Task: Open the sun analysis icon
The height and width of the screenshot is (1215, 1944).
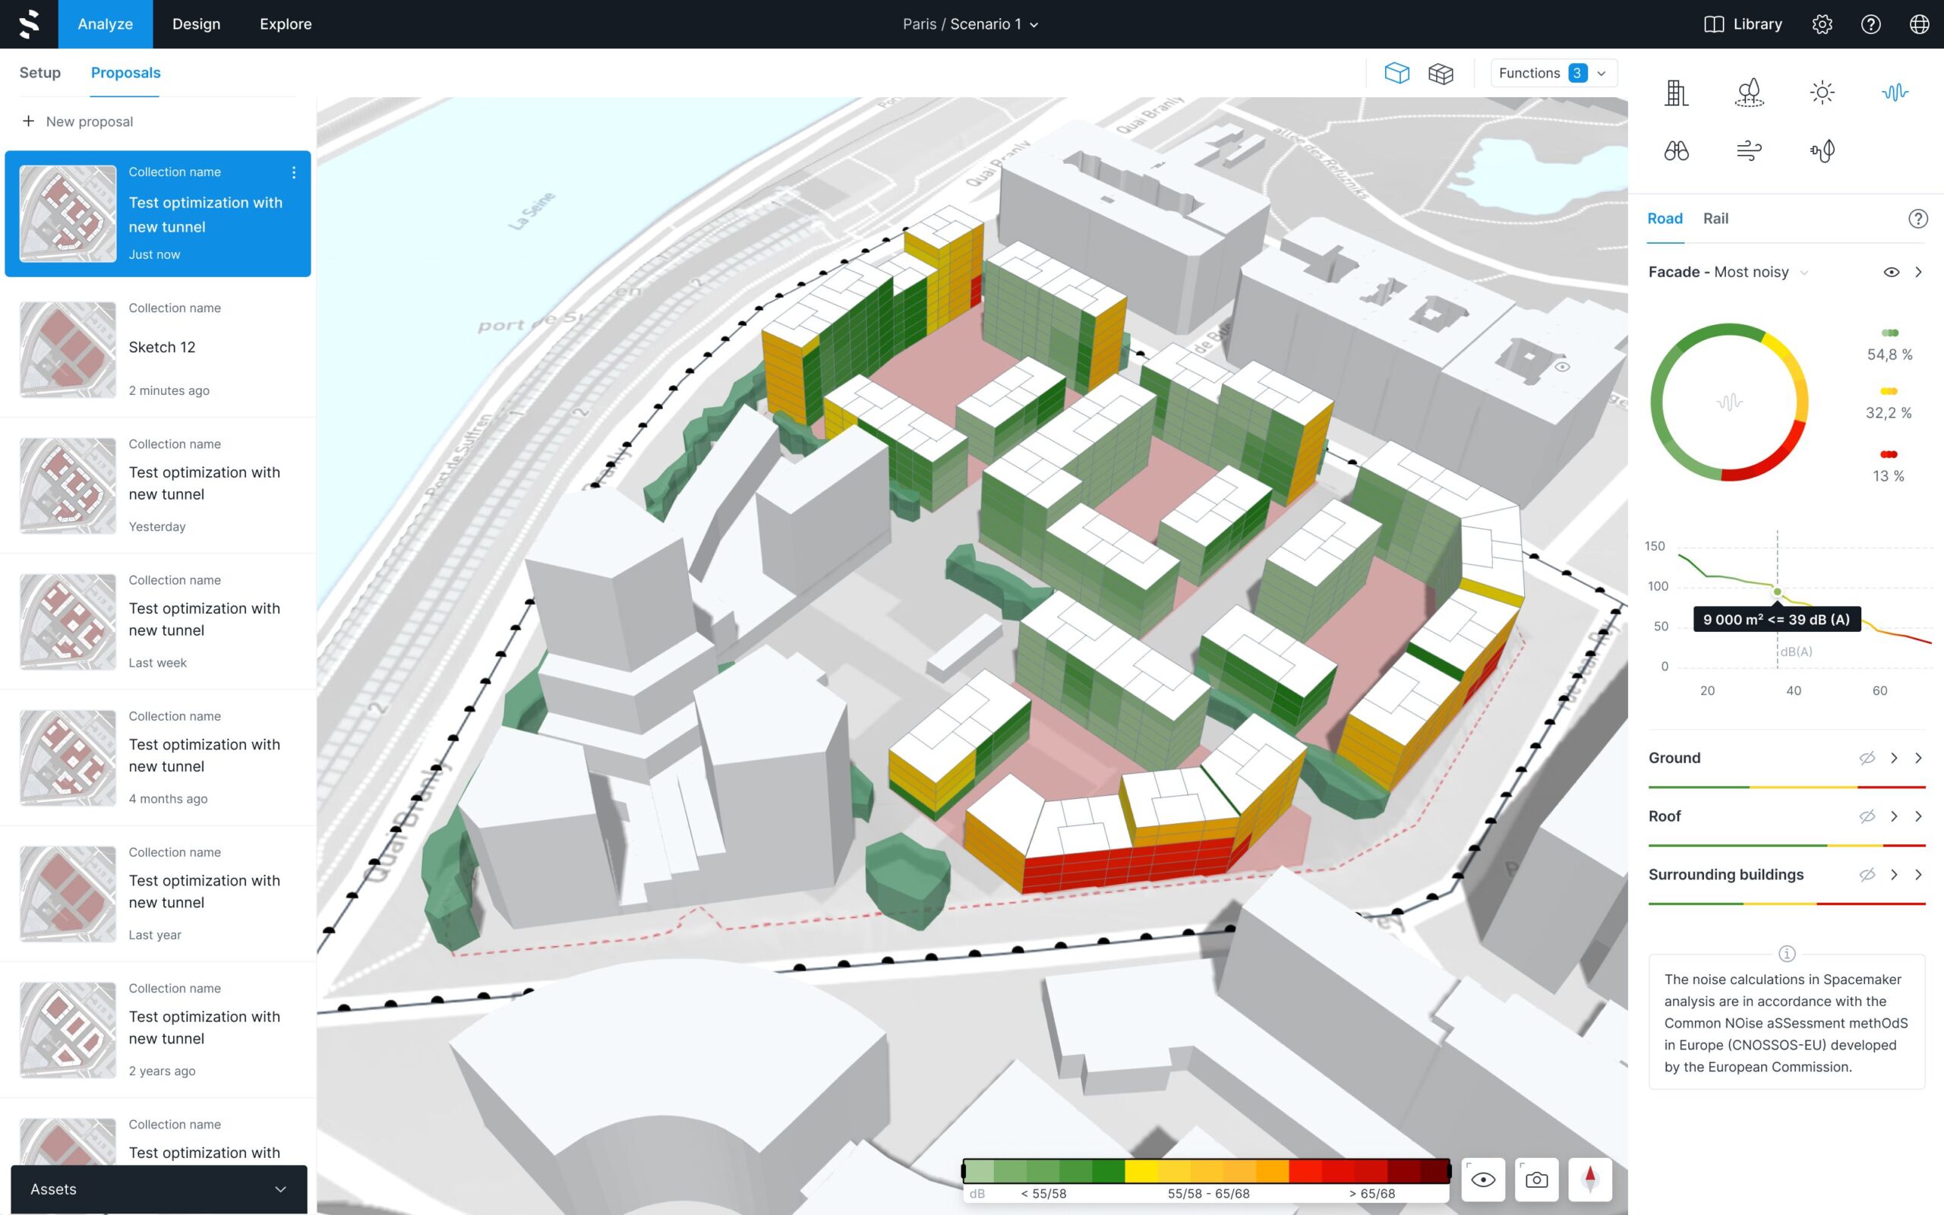Action: click(1822, 93)
